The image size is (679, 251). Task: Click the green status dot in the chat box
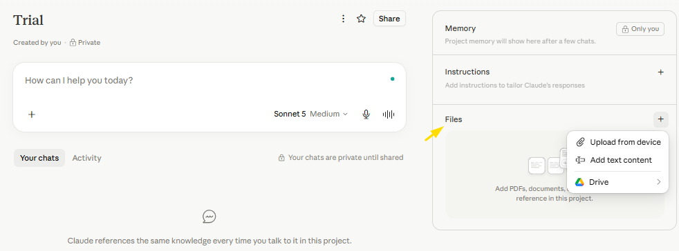click(x=392, y=79)
